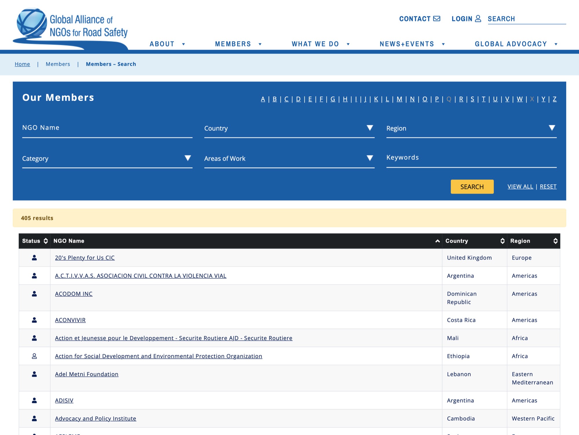Click member status icon for ACONVIVIR

coord(34,320)
